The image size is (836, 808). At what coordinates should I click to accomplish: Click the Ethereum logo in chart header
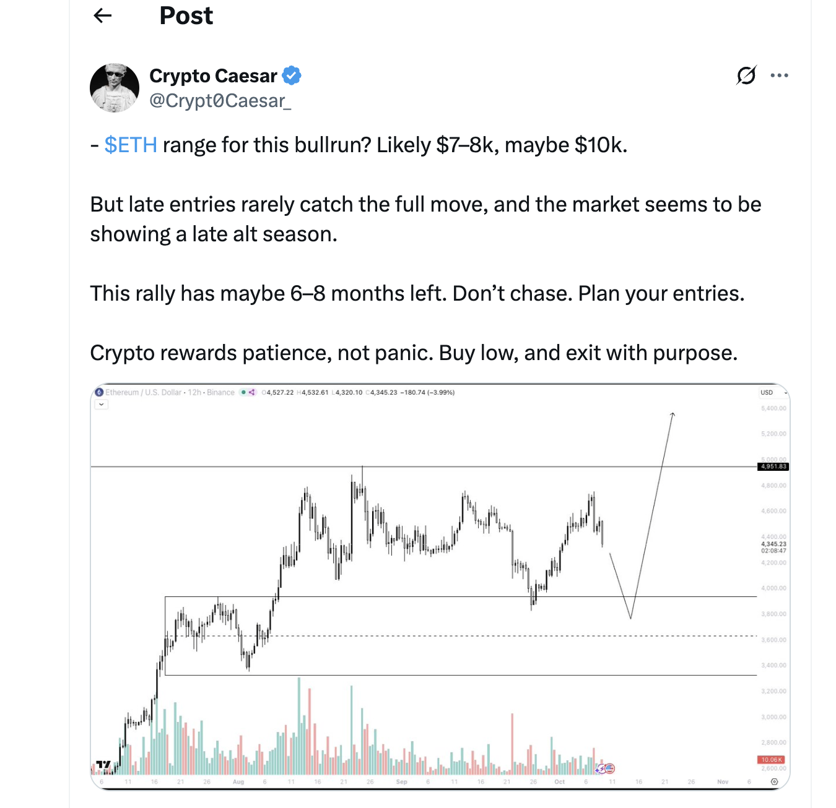(x=99, y=392)
